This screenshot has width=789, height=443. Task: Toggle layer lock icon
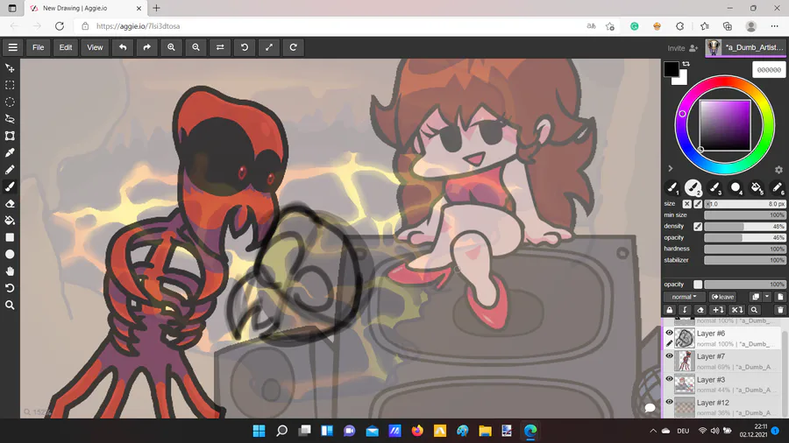[x=670, y=310]
